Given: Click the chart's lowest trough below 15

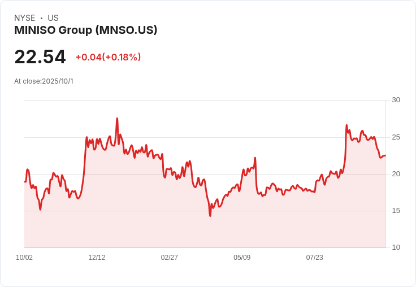Looking at the screenshot, I should coord(210,216).
